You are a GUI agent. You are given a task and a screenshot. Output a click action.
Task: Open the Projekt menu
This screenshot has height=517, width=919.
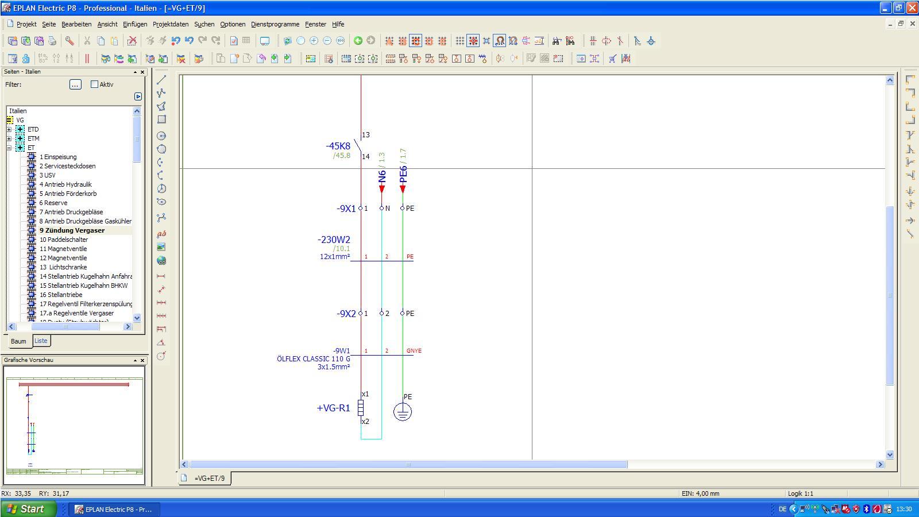(26, 24)
